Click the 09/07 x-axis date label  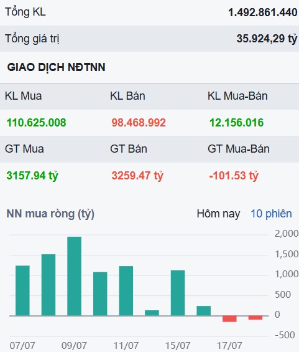point(74,346)
